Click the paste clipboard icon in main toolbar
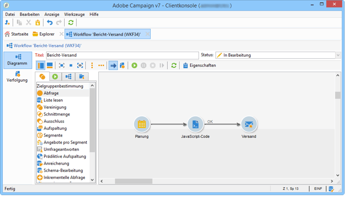Screen dimensions: 351x200 click(x=38, y=23)
